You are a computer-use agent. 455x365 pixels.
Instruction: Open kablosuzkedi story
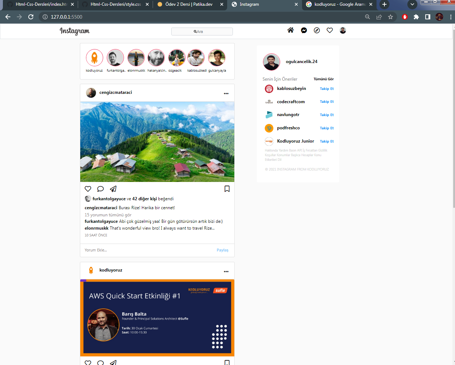(x=196, y=58)
